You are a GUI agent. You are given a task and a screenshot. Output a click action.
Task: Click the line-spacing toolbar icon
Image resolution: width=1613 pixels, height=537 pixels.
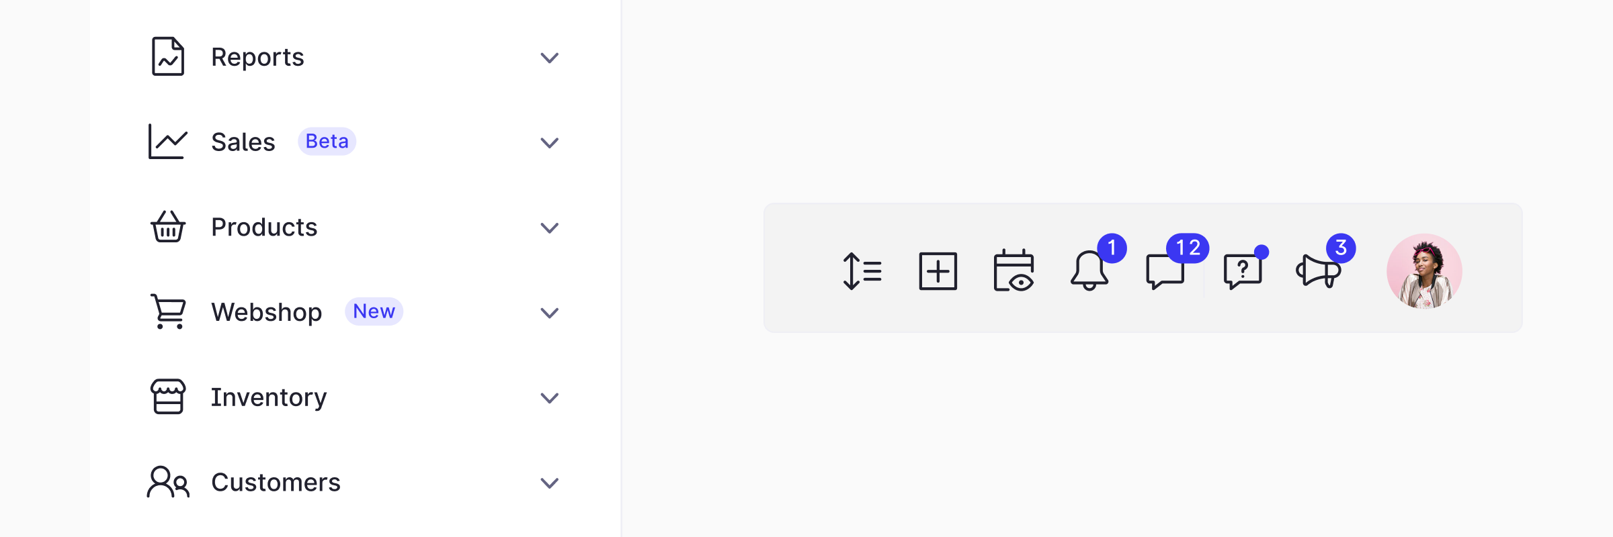point(862,271)
